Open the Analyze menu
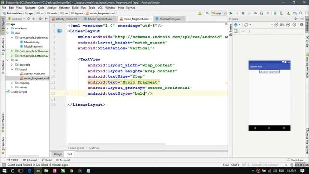The width and height of the screenshot is (309, 174). (x=52, y=8)
